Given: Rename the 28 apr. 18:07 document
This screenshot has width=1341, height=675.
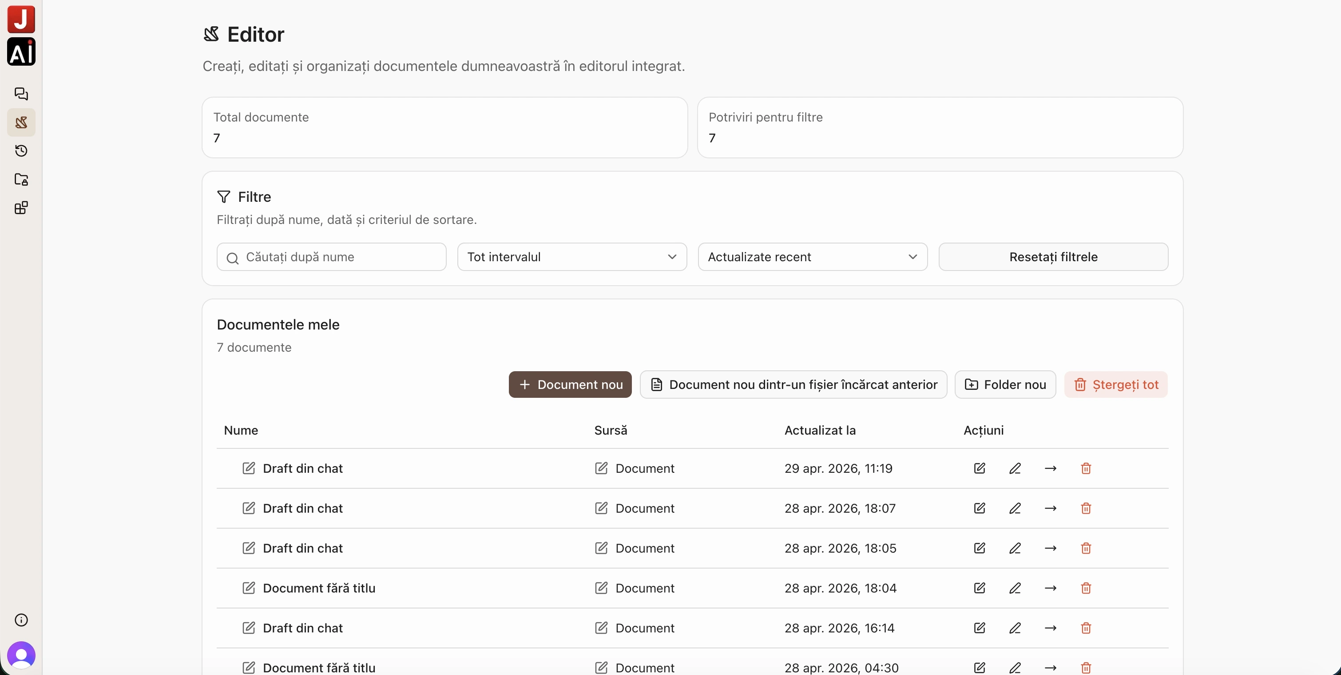Looking at the screenshot, I should (1015, 508).
